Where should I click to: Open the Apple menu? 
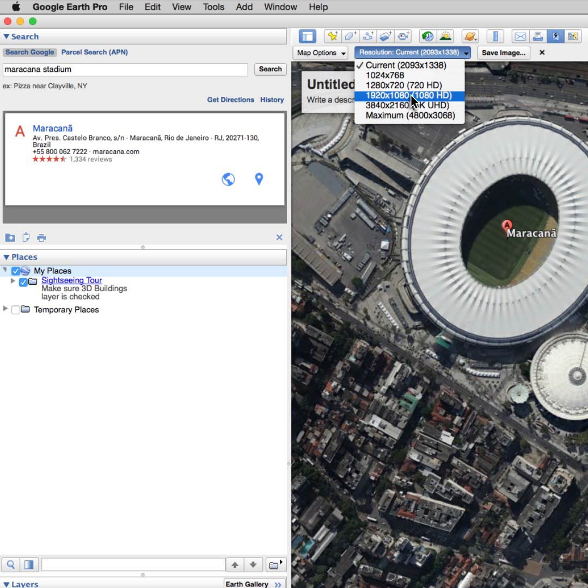(16, 7)
